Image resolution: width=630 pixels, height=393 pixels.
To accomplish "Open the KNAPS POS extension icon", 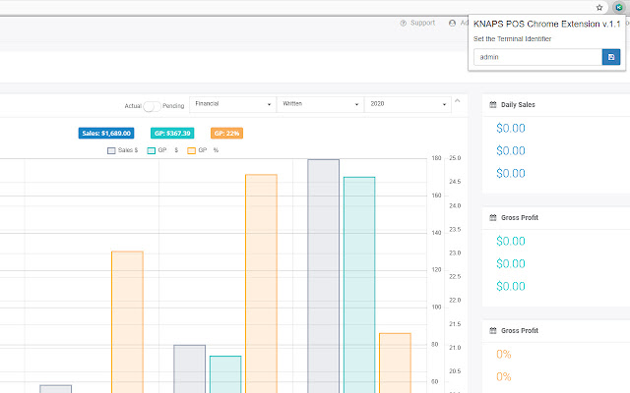I will click(x=619, y=7).
